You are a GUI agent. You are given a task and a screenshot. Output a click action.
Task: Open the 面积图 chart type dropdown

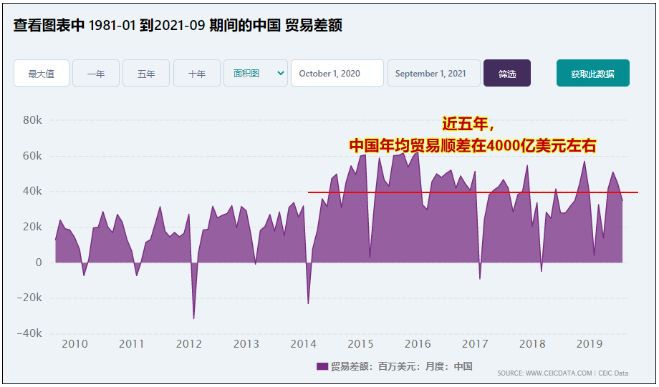pyautogui.click(x=255, y=73)
